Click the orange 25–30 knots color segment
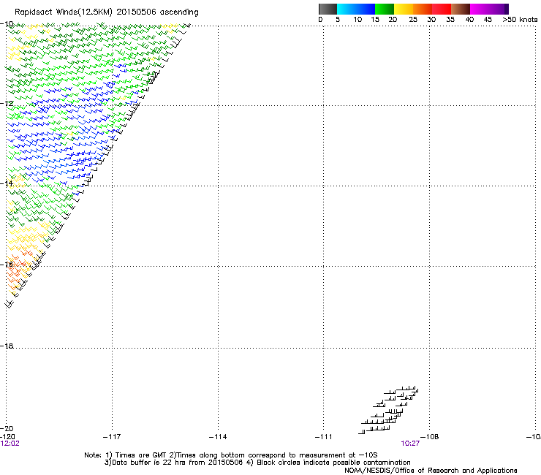The height and width of the screenshot is (475, 541). [423, 9]
